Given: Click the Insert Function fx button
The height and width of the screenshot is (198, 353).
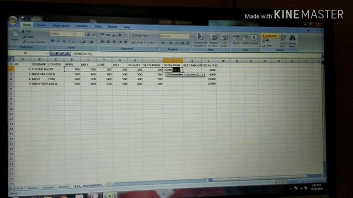Looking at the screenshot, I should pos(67,53).
